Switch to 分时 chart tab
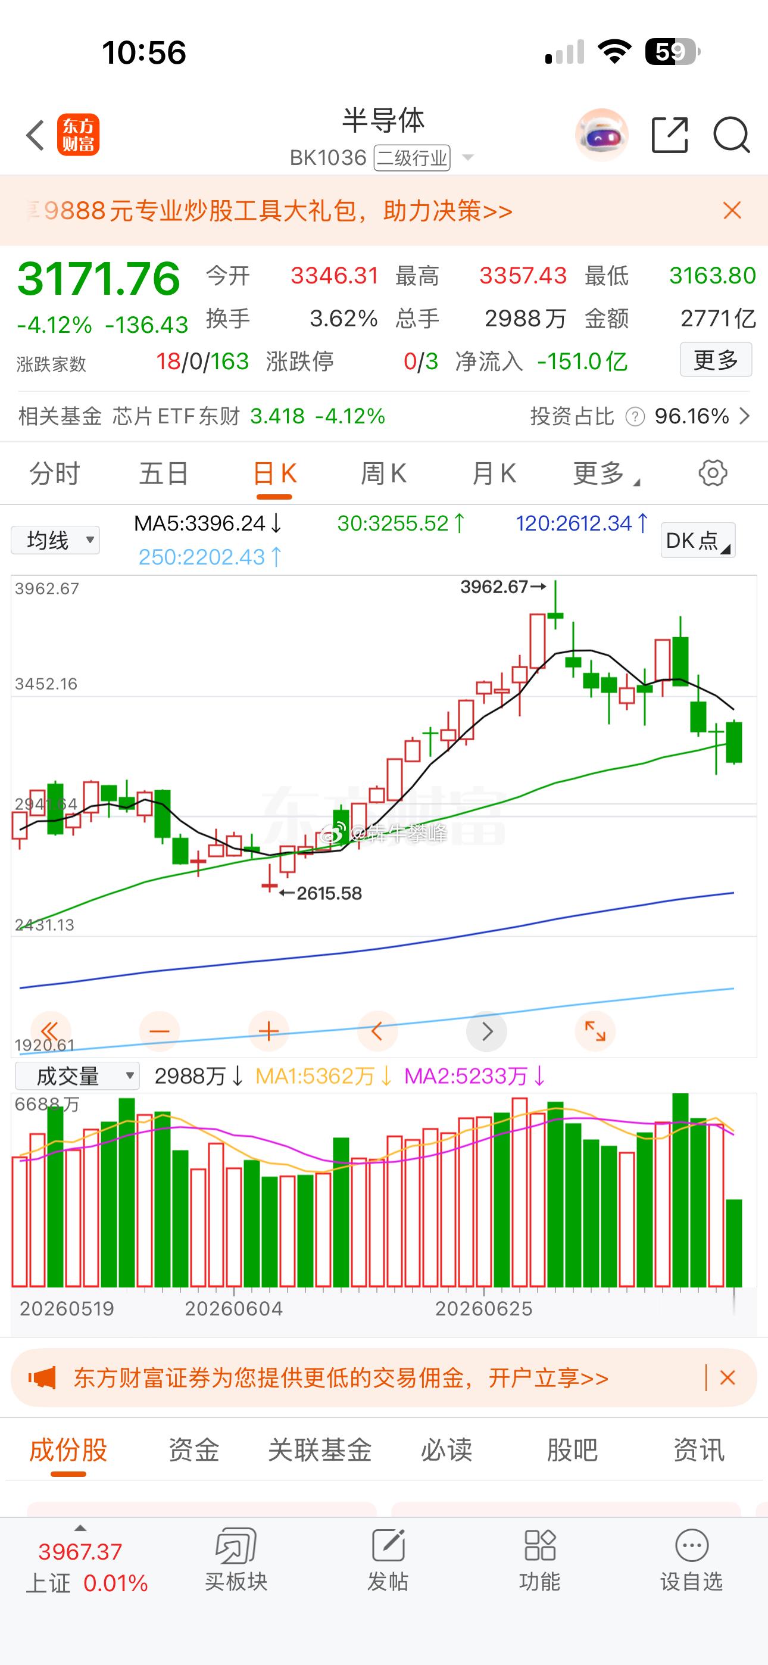 [54, 474]
